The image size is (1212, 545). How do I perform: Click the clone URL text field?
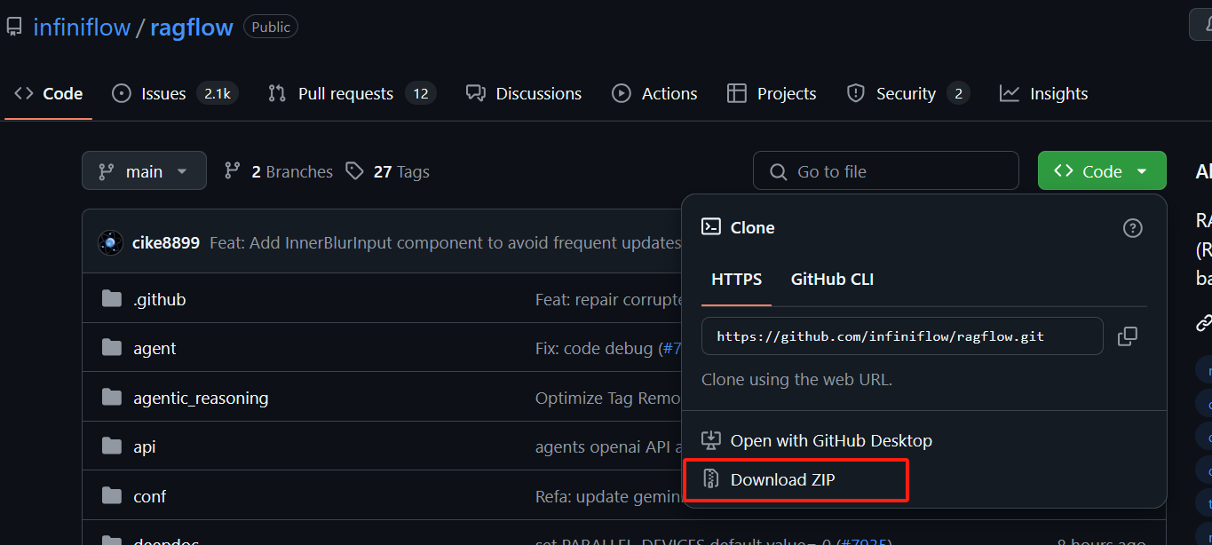(902, 336)
